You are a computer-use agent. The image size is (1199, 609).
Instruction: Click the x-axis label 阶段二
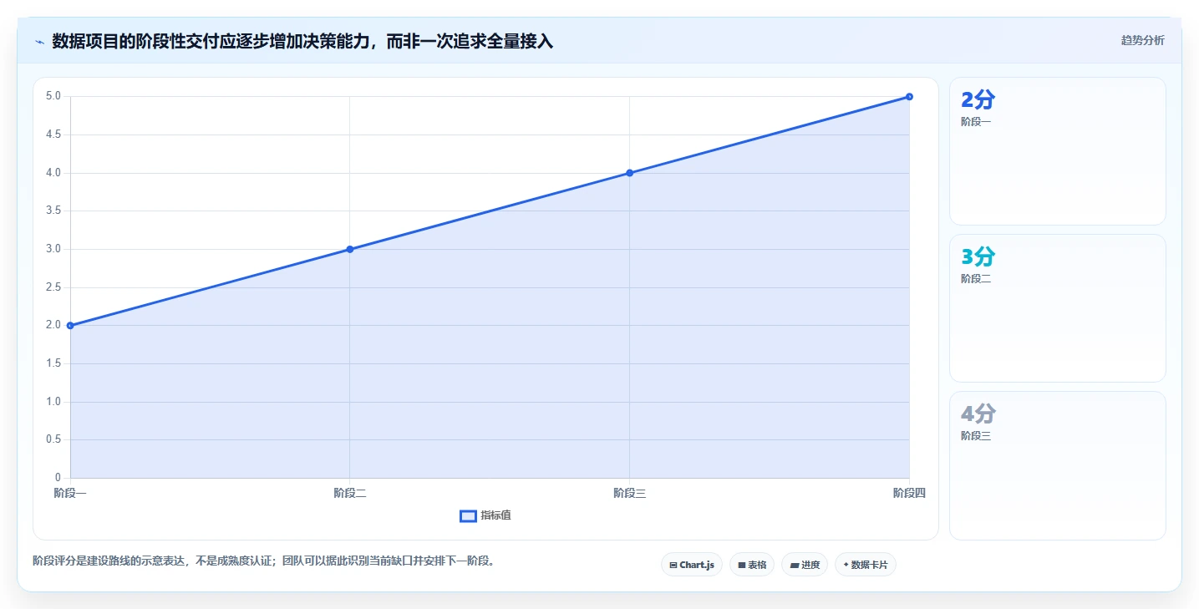pos(350,494)
